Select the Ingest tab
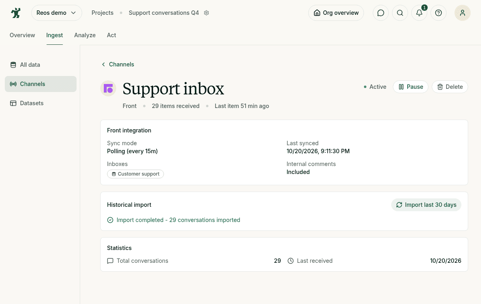Image resolution: width=481 pixels, height=304 pixels. pyautogui.click(x=55, y=35)
